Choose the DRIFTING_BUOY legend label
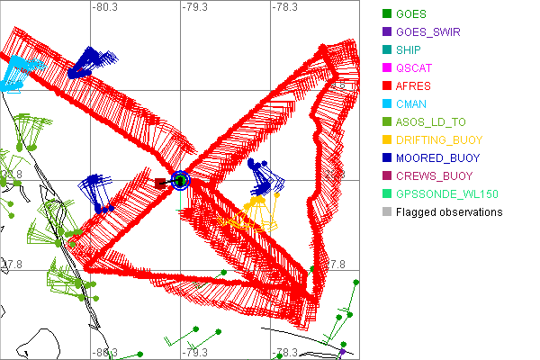Viewport: 540px width, 360px height. (439, 140)
